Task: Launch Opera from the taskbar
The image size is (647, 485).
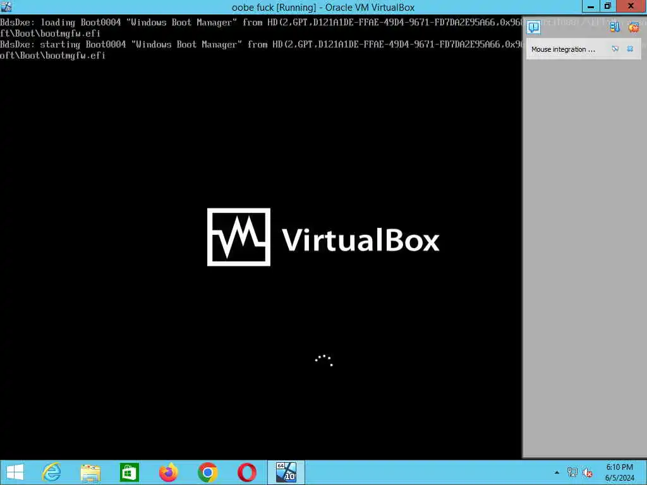Action: tap(247, 472)
